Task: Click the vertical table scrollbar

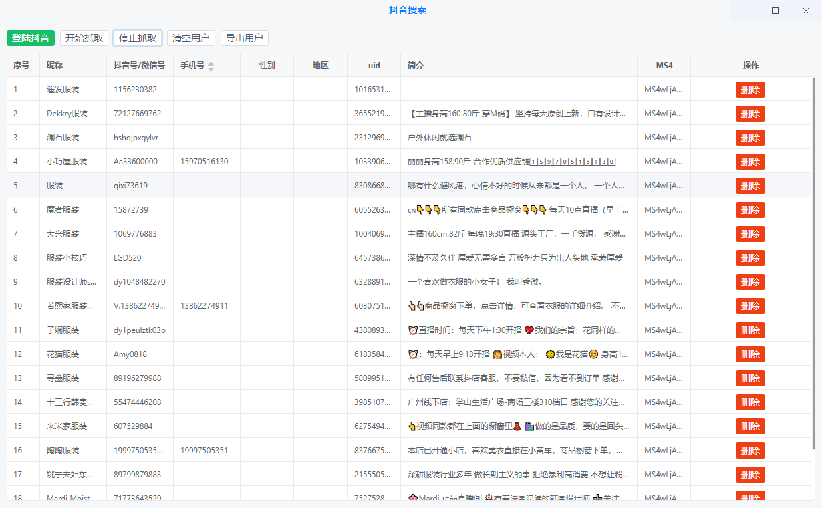Action: pyautogui.click(x=813, y=262)
